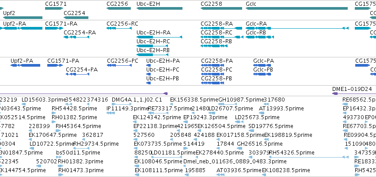Click the RE73317.5prime EST label
Screen dimensions: 376x177
(x=170, y=109)
